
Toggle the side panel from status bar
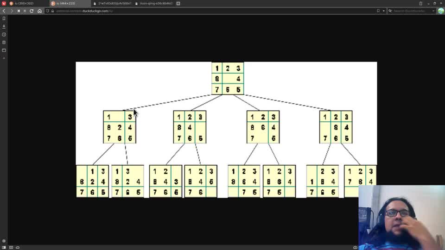click(4, 247)
